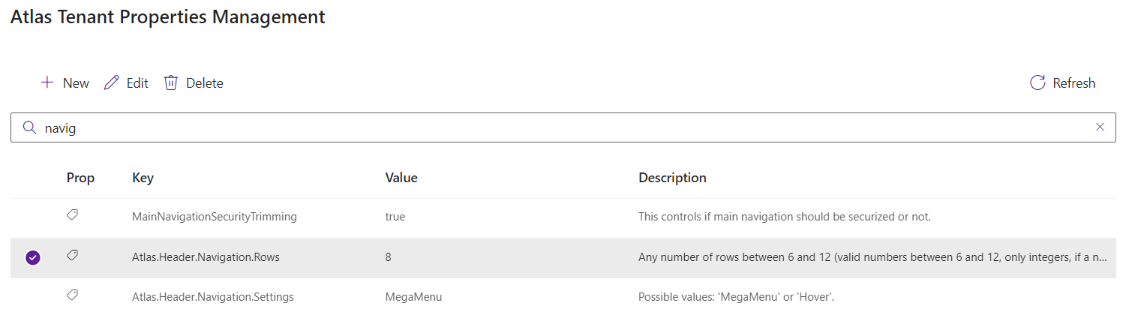Click the magnifier search icon
1126x315 pixels.
coord(30,127)
